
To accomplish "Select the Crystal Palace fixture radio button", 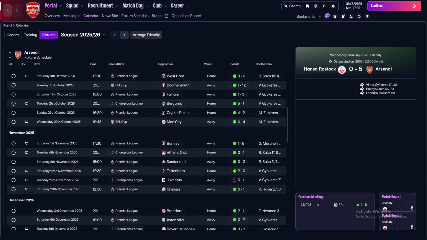I will pyautogui.click(x=13, y=113).
